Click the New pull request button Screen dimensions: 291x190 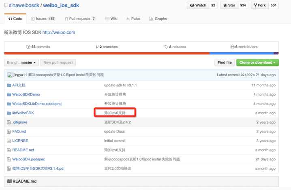58,62
